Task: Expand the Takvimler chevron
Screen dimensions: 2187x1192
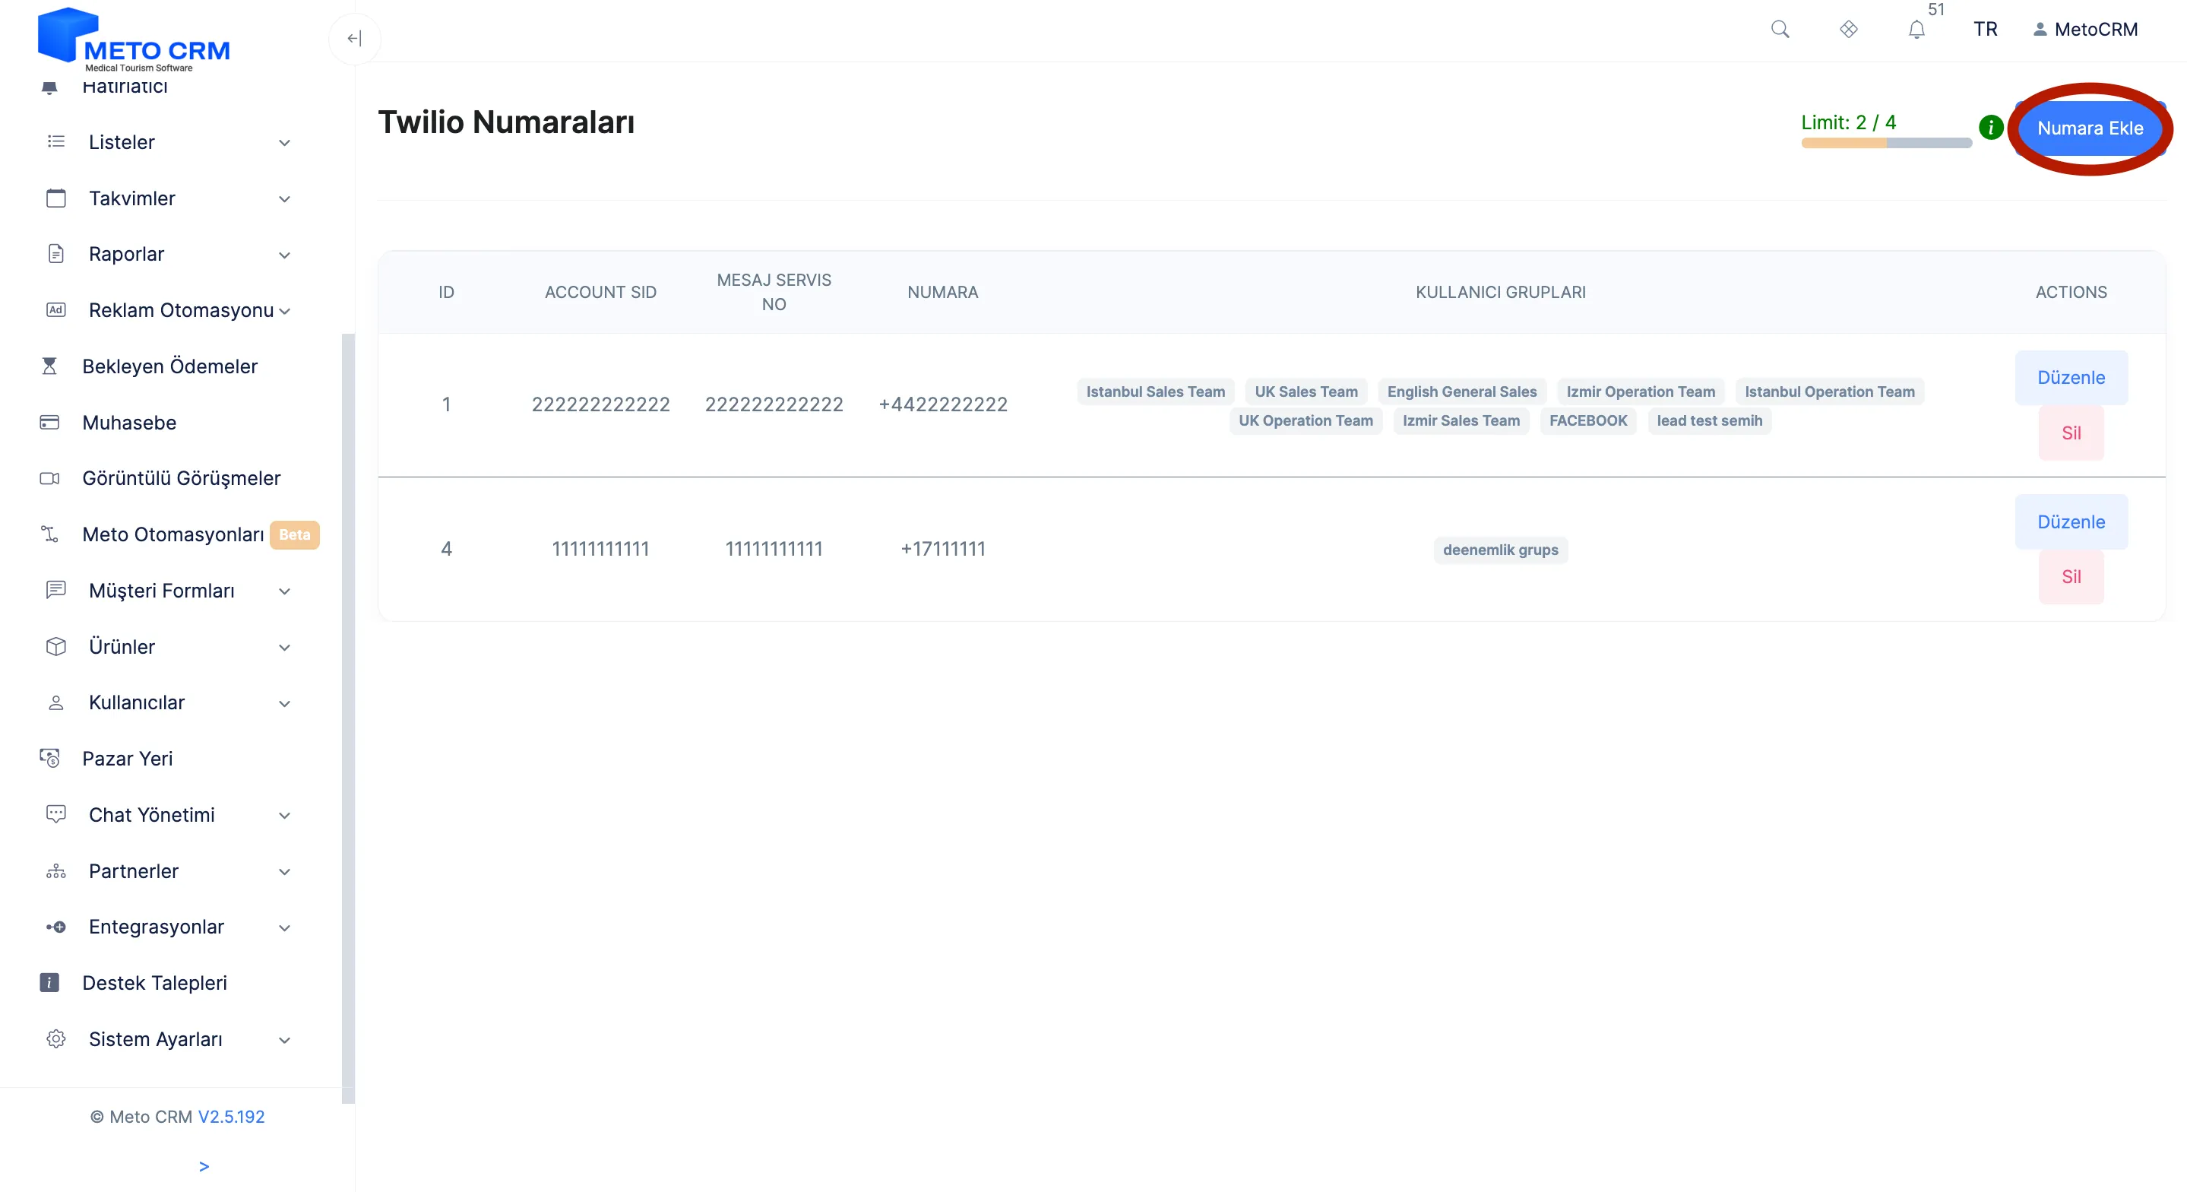Action: pos(285,199)
